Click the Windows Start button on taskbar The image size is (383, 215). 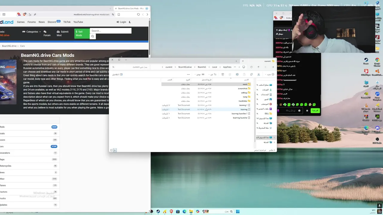click(x=238, y=211)
